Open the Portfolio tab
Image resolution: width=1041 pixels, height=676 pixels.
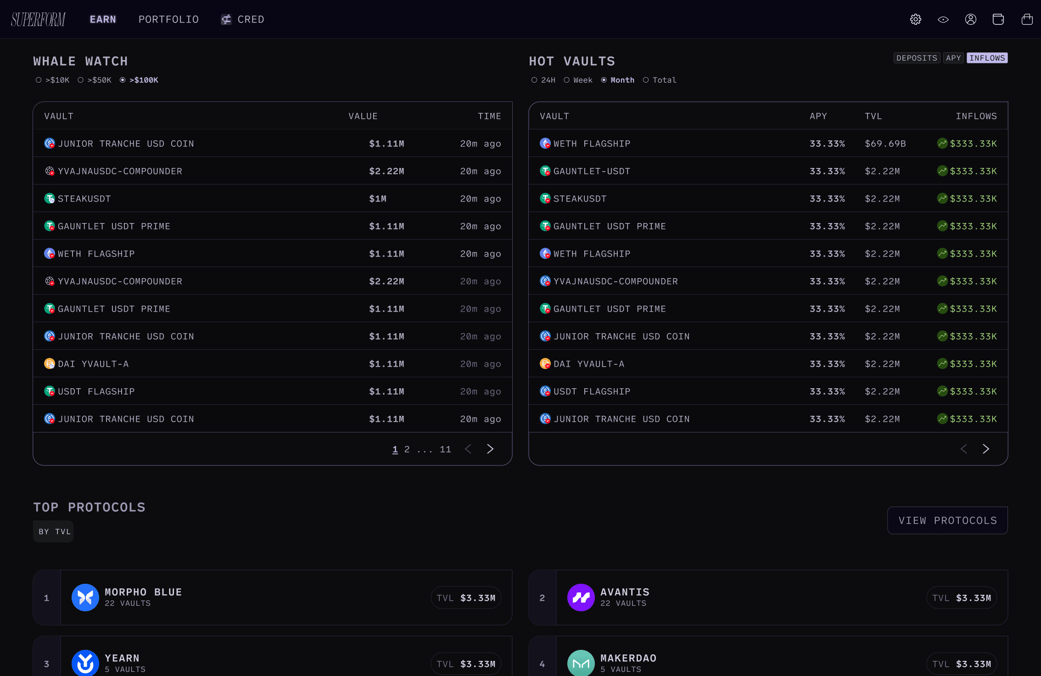point(168,19)
